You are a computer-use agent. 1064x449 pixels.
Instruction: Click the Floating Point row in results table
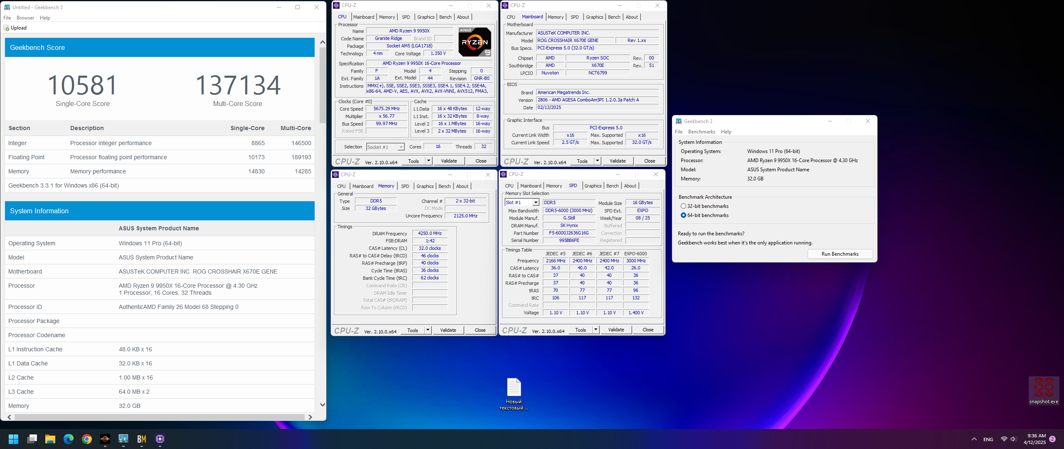tap(160, 157)
